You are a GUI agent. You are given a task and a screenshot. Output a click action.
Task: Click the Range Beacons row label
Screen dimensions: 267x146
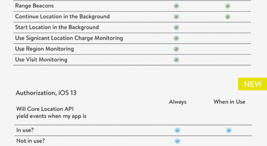coord(34,6)
